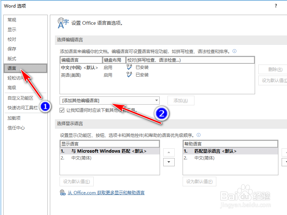287x215 pixels.
Task: Open 从 Office.com 获取更多显示和帮助语言 link
Action: point(106,193)
